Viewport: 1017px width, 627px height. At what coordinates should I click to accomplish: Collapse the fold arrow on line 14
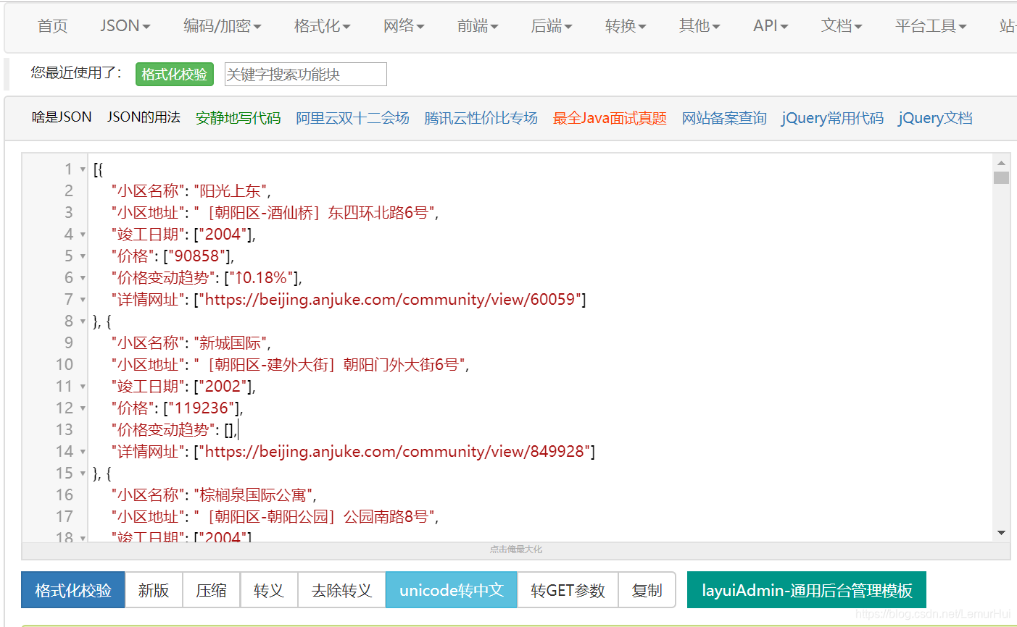[x=83, y=452]
